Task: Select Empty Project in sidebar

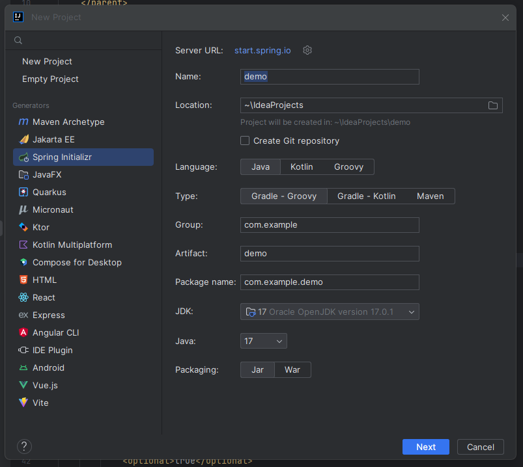Action: pyautogui.click(x=50, y=79)
